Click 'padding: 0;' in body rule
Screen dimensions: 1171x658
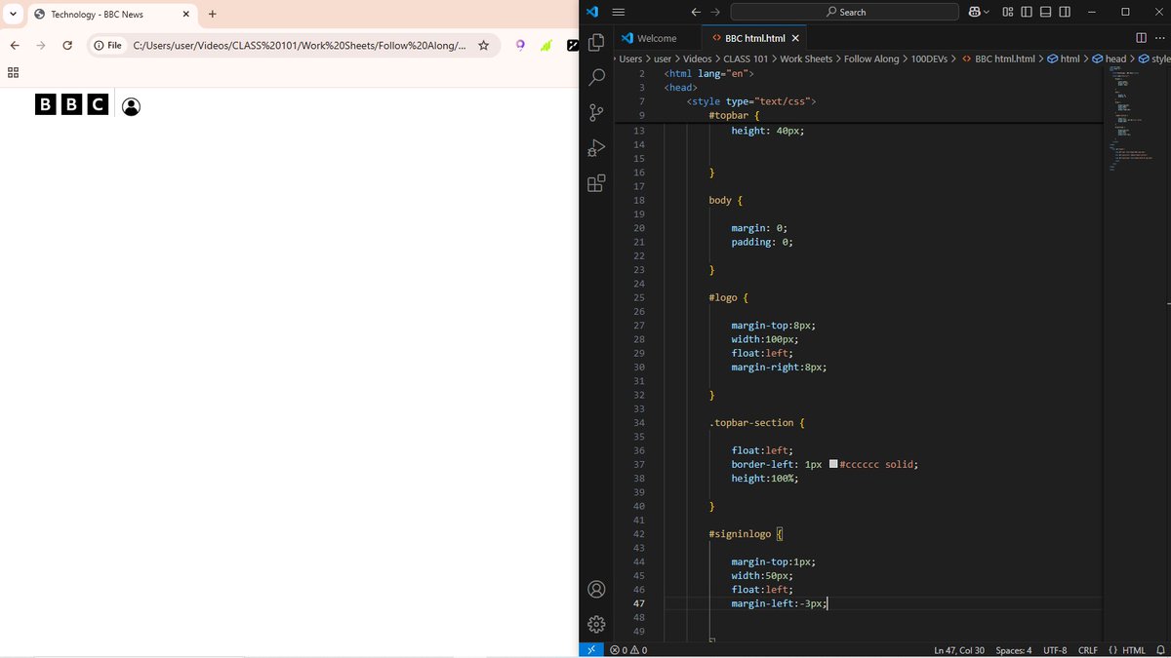762,242
